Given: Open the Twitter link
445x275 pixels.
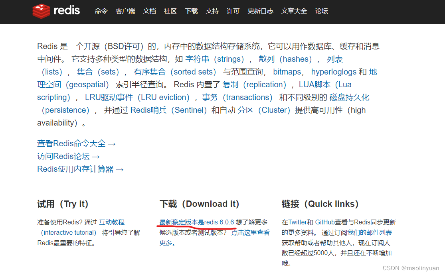Looking at the screenshot, I should click(297, 222).
